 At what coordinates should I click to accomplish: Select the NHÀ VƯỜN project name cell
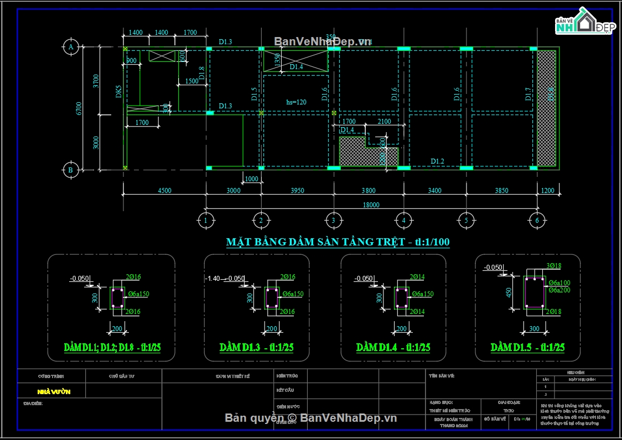[x=54, y=392]
